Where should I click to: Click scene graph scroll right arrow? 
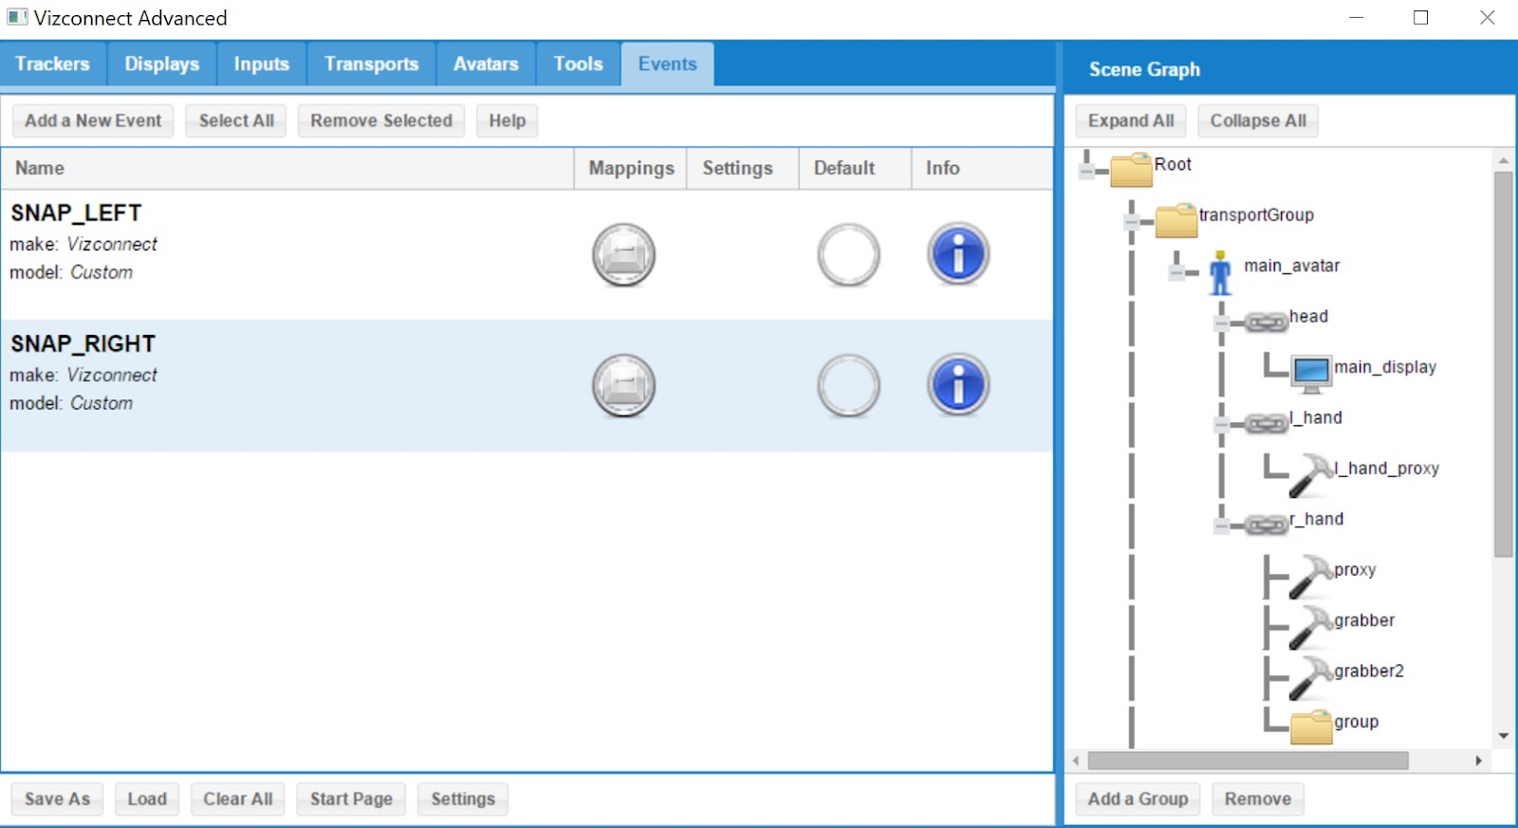[x=1478, y=761]
